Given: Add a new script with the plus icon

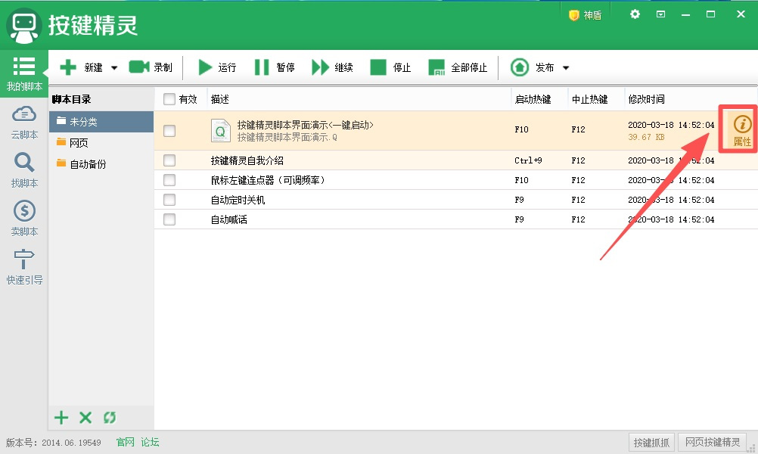Looking at the screenshot, I should click(x=61, y=417).
